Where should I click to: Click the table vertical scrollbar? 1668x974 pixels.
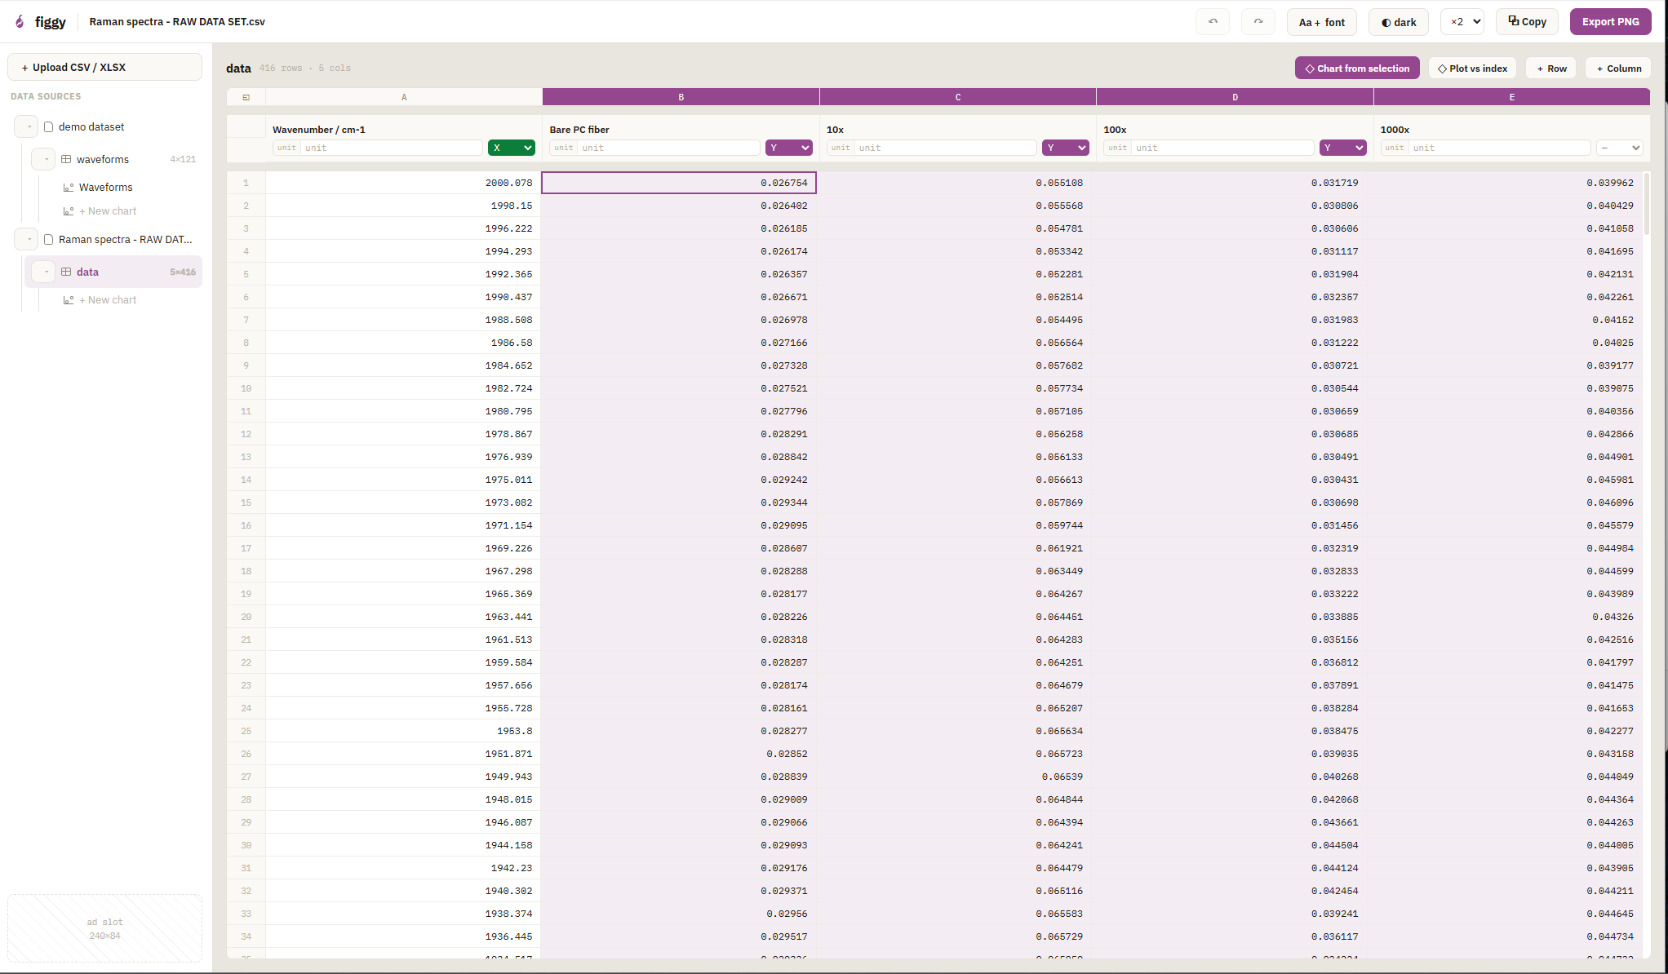(x=1646, y=204)
